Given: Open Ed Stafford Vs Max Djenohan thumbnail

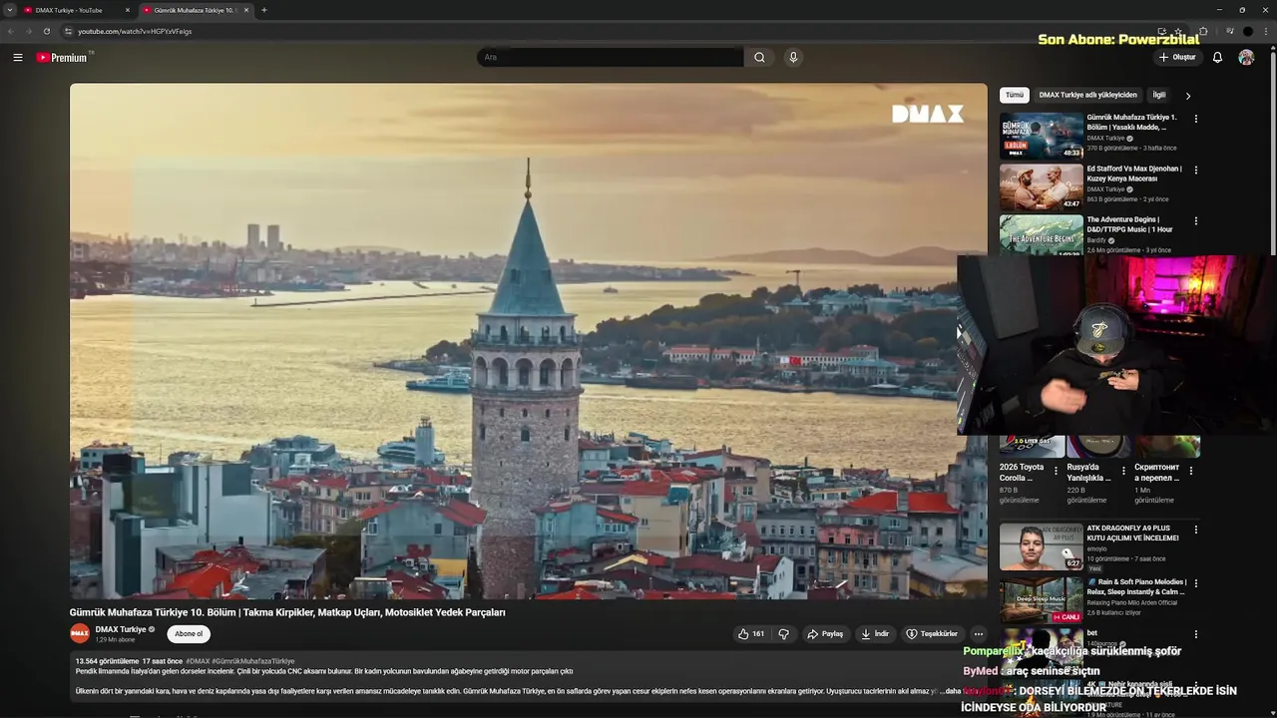Looking at the screenshot, I should pos(1042,186).
